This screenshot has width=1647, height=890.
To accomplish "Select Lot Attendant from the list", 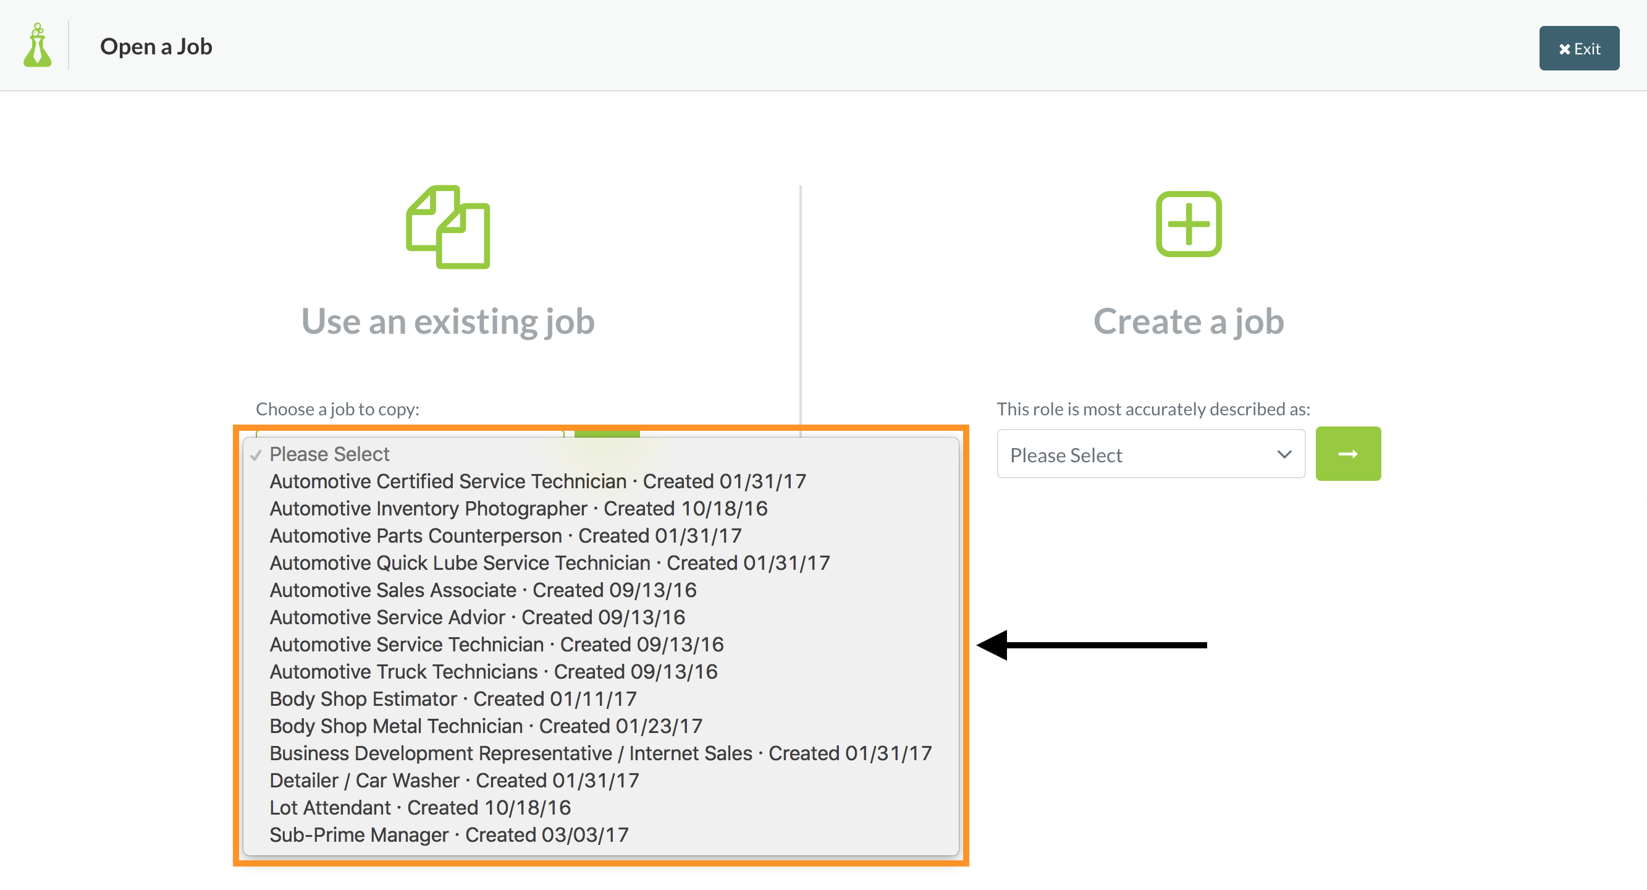I will click(600, 807).
